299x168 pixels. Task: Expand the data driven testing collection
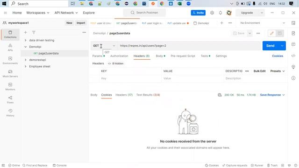(26, 40)
